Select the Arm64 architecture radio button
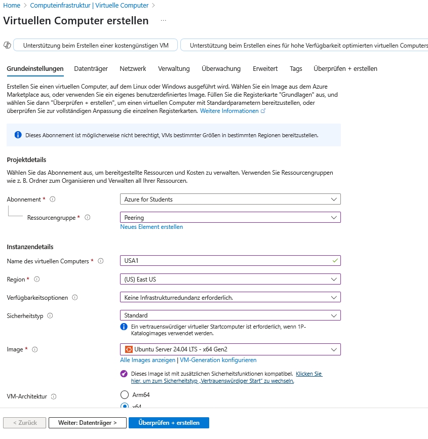This screenshot has width=428, height=439. tap(125, 395)
